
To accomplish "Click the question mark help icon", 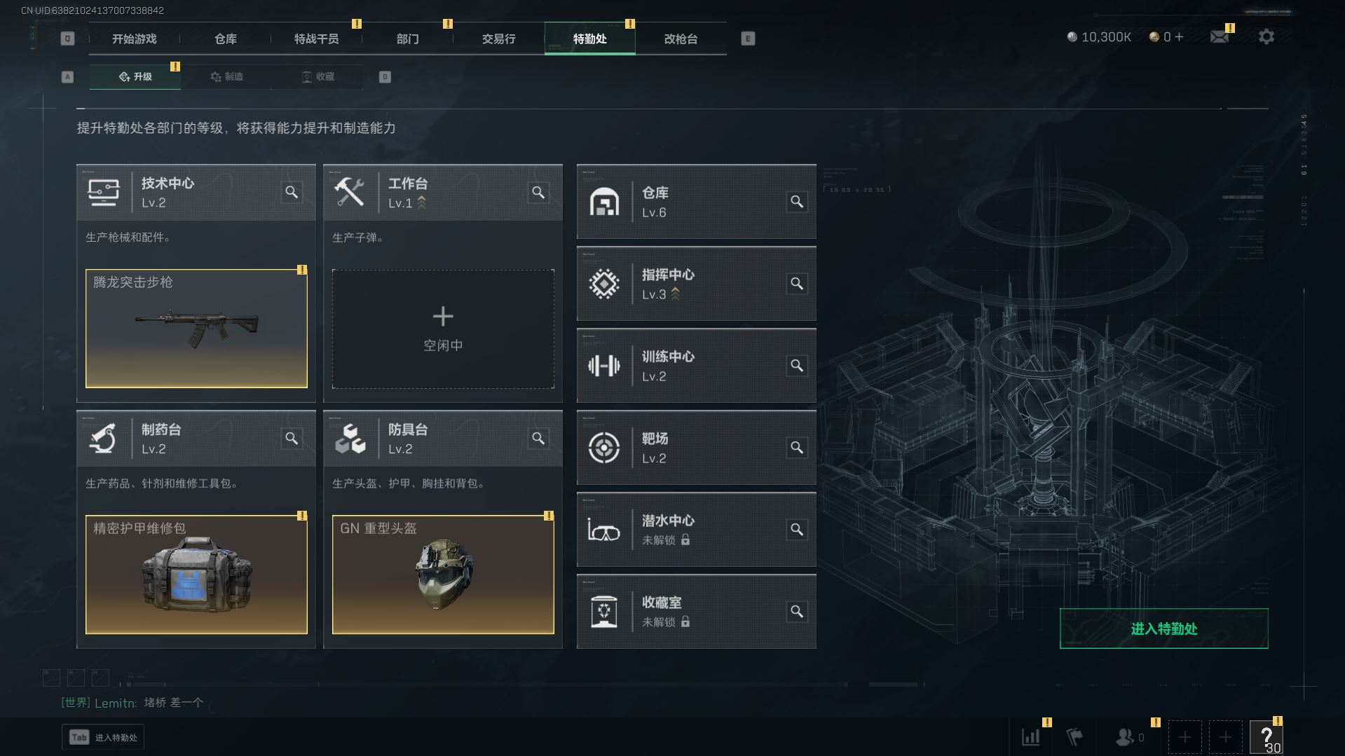I will [1267, 737].
